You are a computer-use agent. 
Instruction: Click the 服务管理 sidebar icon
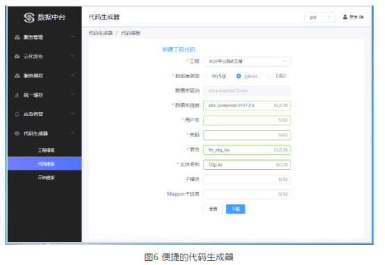(x=17, y=37)
